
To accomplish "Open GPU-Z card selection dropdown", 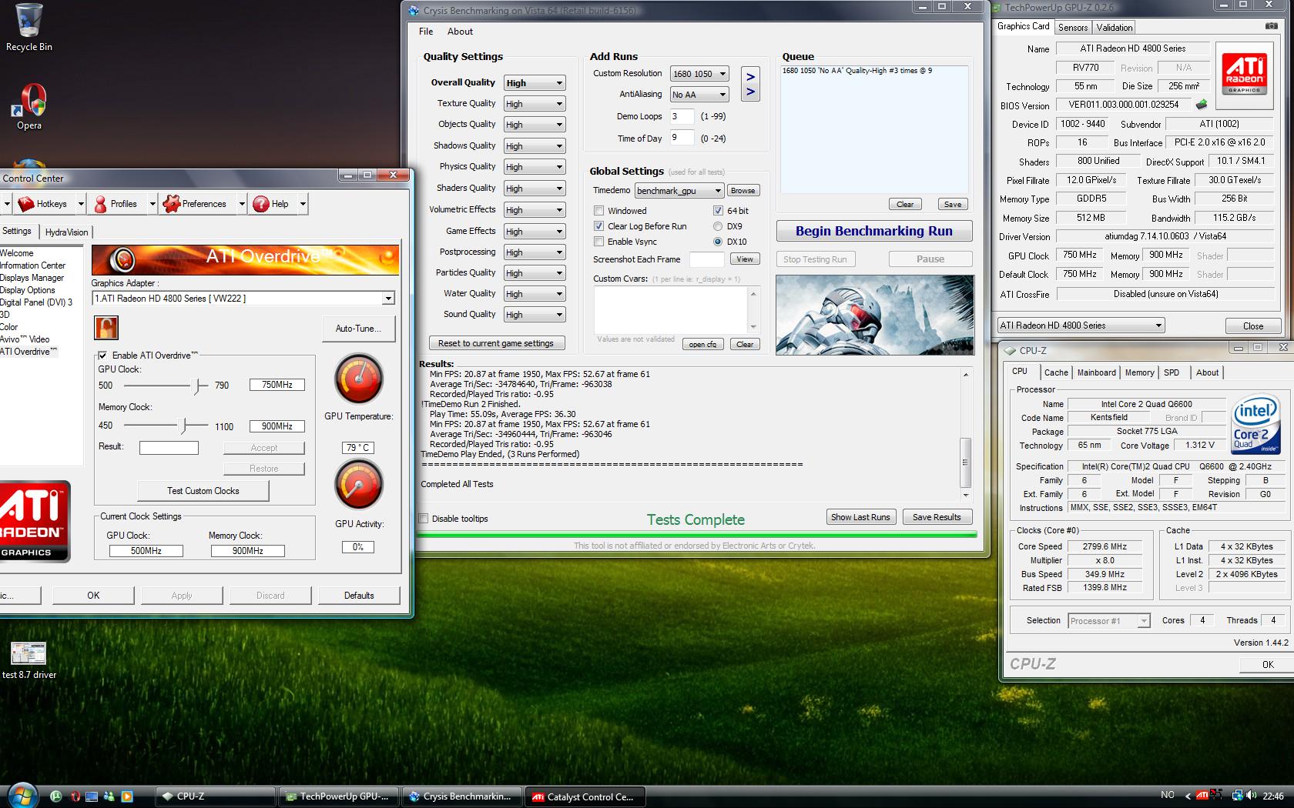I will click(x=1081, y=326).
